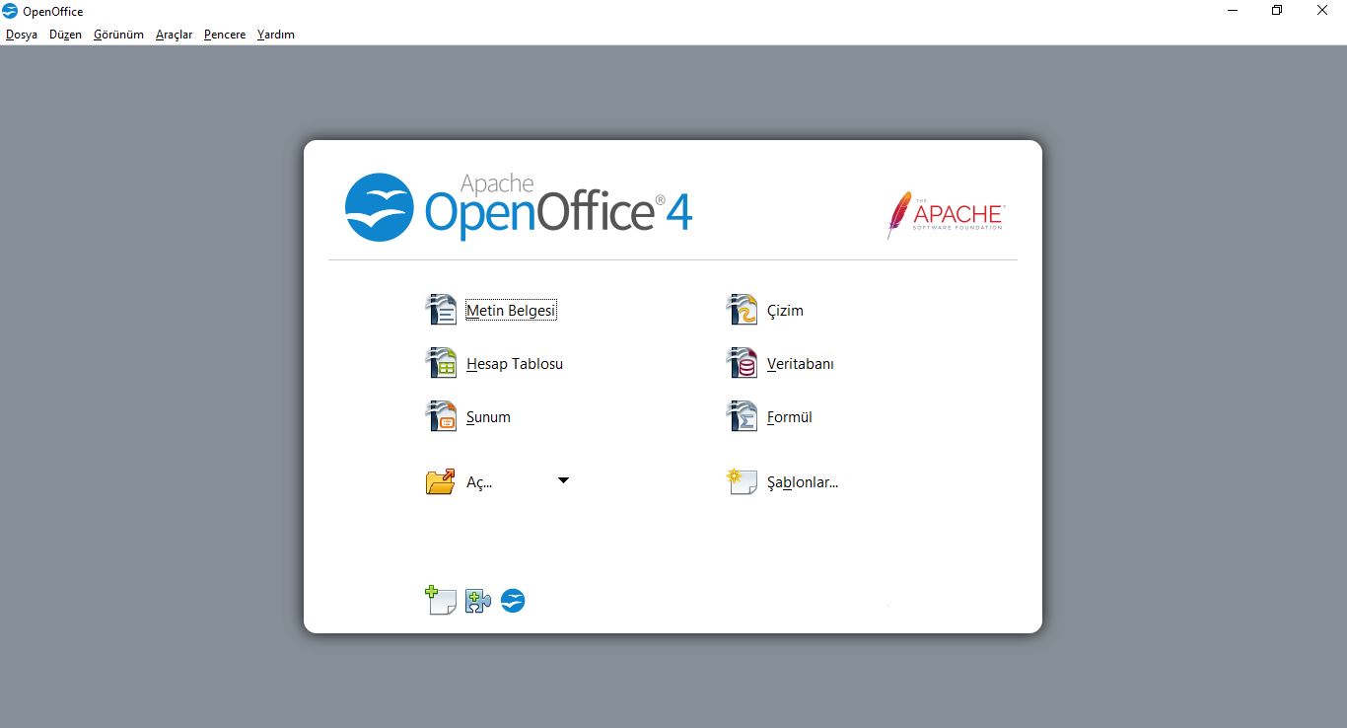Minimize the OpenOffice window
The height and width of the screenshot is (728, 1347).
[x=1233, y=11]
